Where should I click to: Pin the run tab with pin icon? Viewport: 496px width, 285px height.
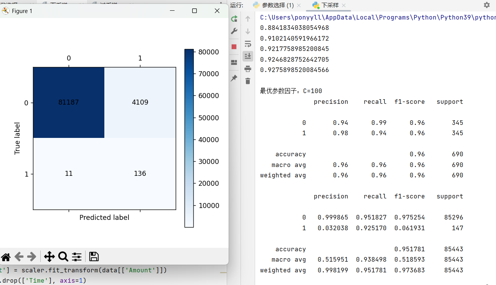click(234, 78)
